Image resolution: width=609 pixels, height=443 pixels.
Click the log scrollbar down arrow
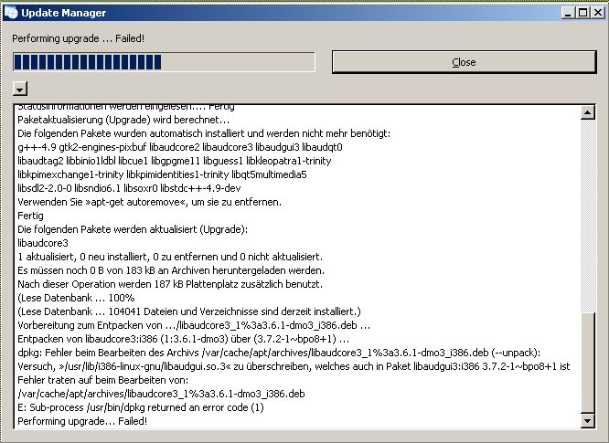click(588, 421)
